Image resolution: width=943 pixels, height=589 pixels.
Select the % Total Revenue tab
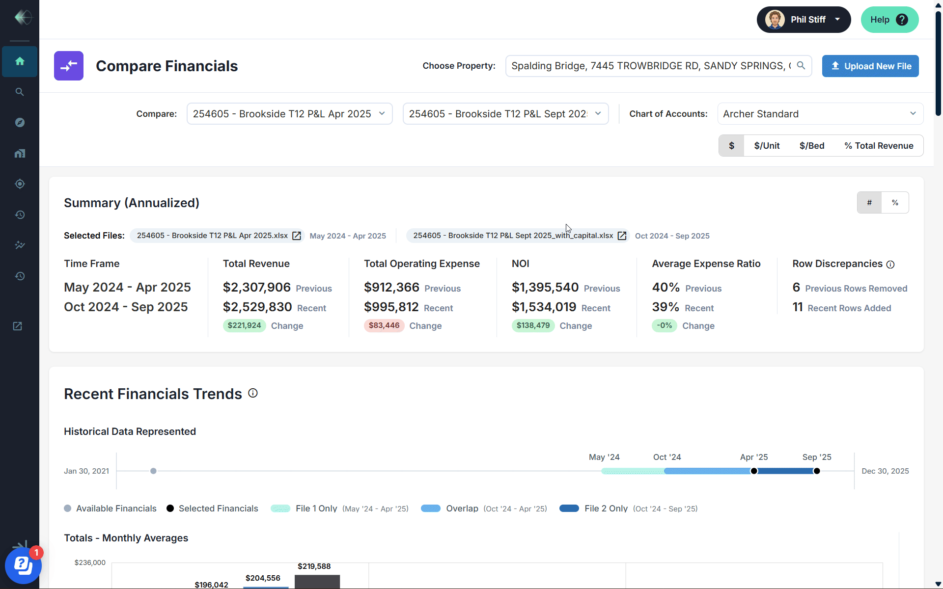[879, 146]
